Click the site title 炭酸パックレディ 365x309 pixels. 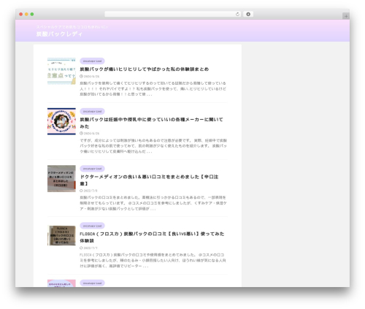coord(60,34)
